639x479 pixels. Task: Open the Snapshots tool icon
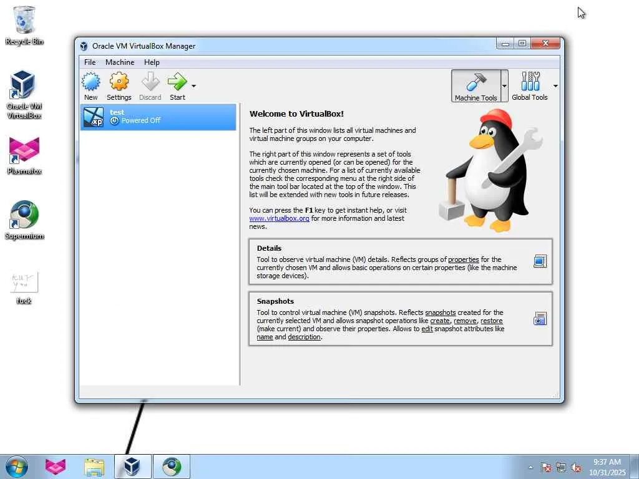tap(540, 318)
